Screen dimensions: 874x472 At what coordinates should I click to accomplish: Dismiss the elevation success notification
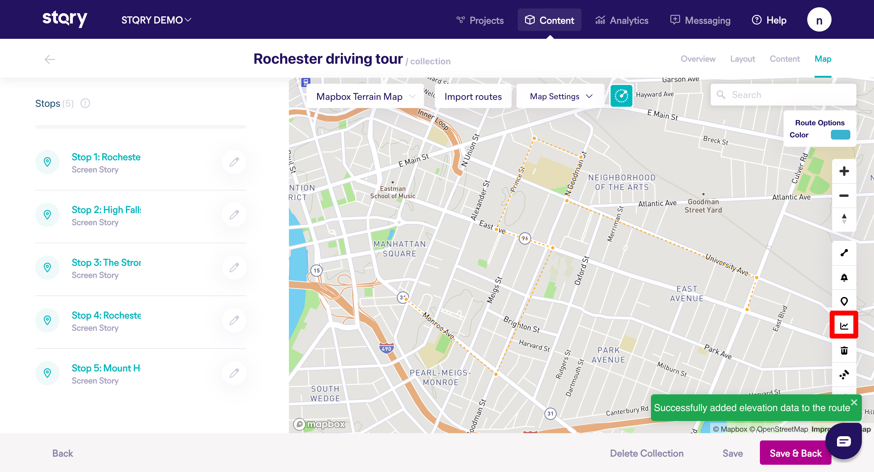coord(854,402)
